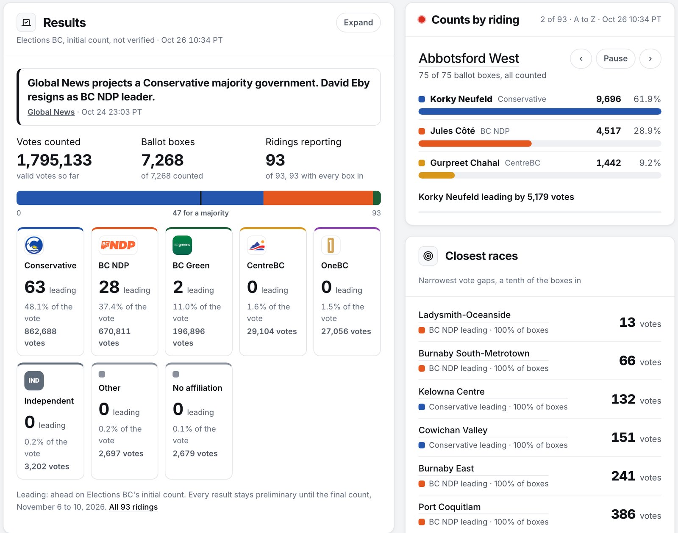Click the gray marker on No affiliation card
This screenshot has width=678, height=533.
pyautogui.click(x=176, y=374)
